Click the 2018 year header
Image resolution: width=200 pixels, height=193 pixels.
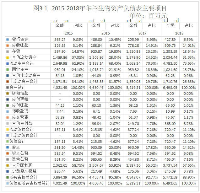tap(179, 33)
